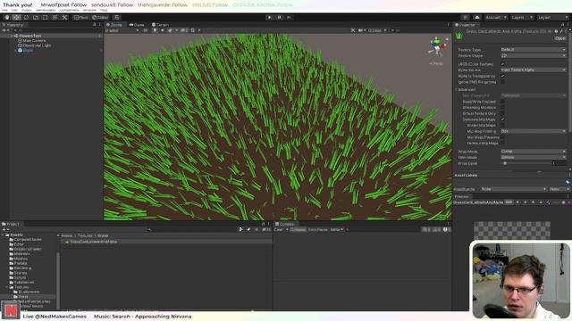
Task: Collapse the Advanced section in Inspector
Action: click(x=456, y=89)
